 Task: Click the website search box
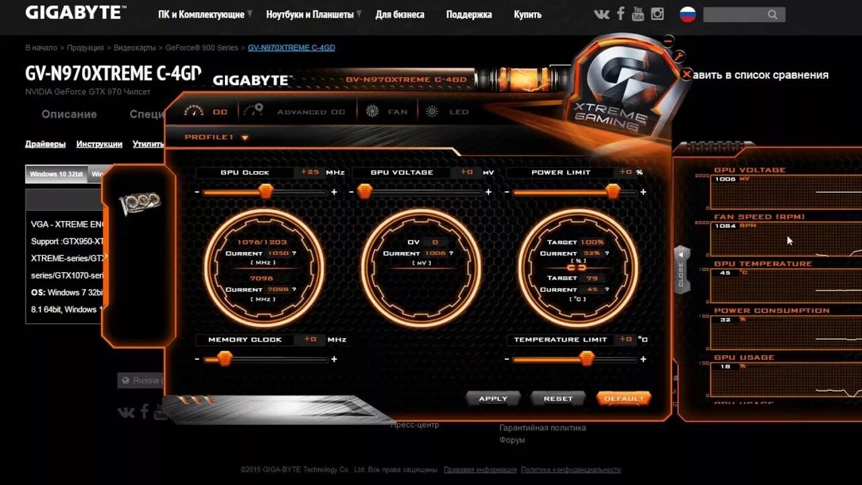[743, 14]
